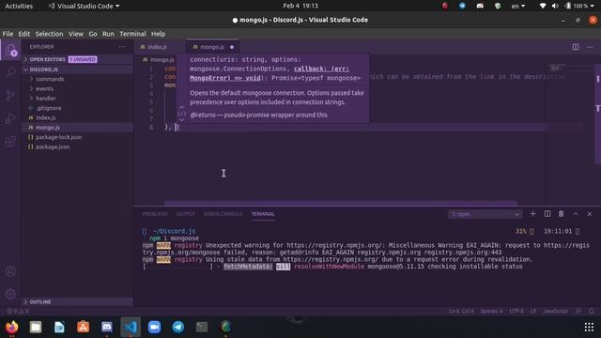The width and height of the screenshot is (601, 338).
Task: Switch to the Debug Console tab
Action: [223, 214]
